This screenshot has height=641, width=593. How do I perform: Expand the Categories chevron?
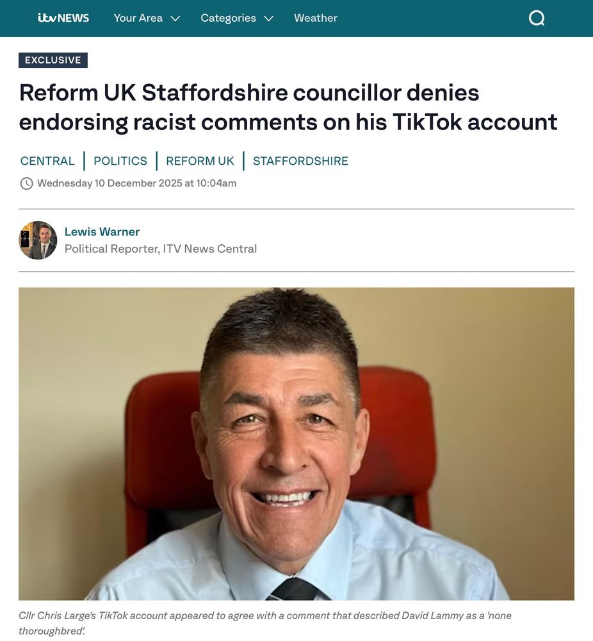(x=268, y=19)
